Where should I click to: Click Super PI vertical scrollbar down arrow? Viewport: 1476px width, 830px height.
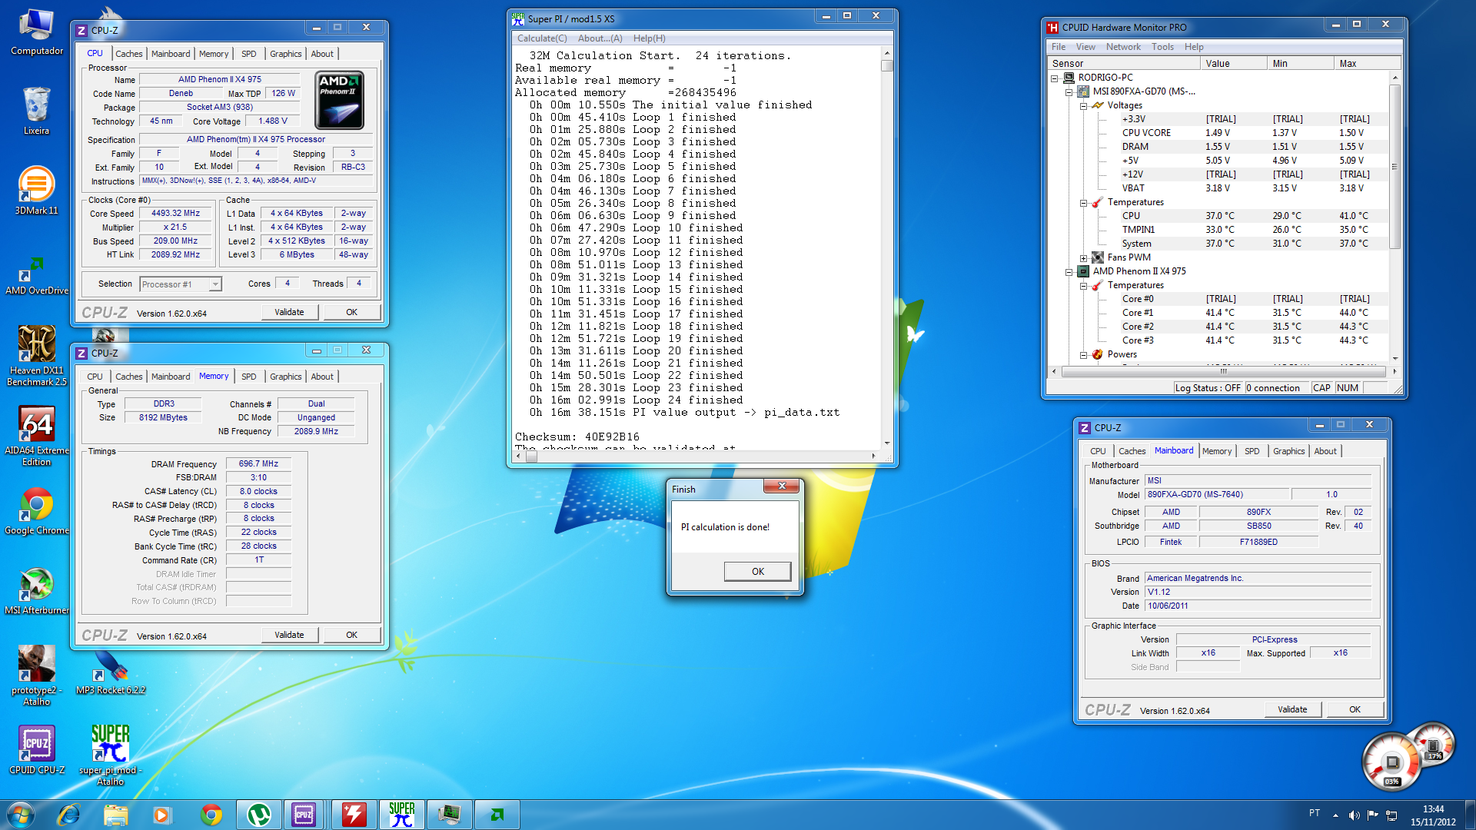pyautogui.click(x=887, y=443)
